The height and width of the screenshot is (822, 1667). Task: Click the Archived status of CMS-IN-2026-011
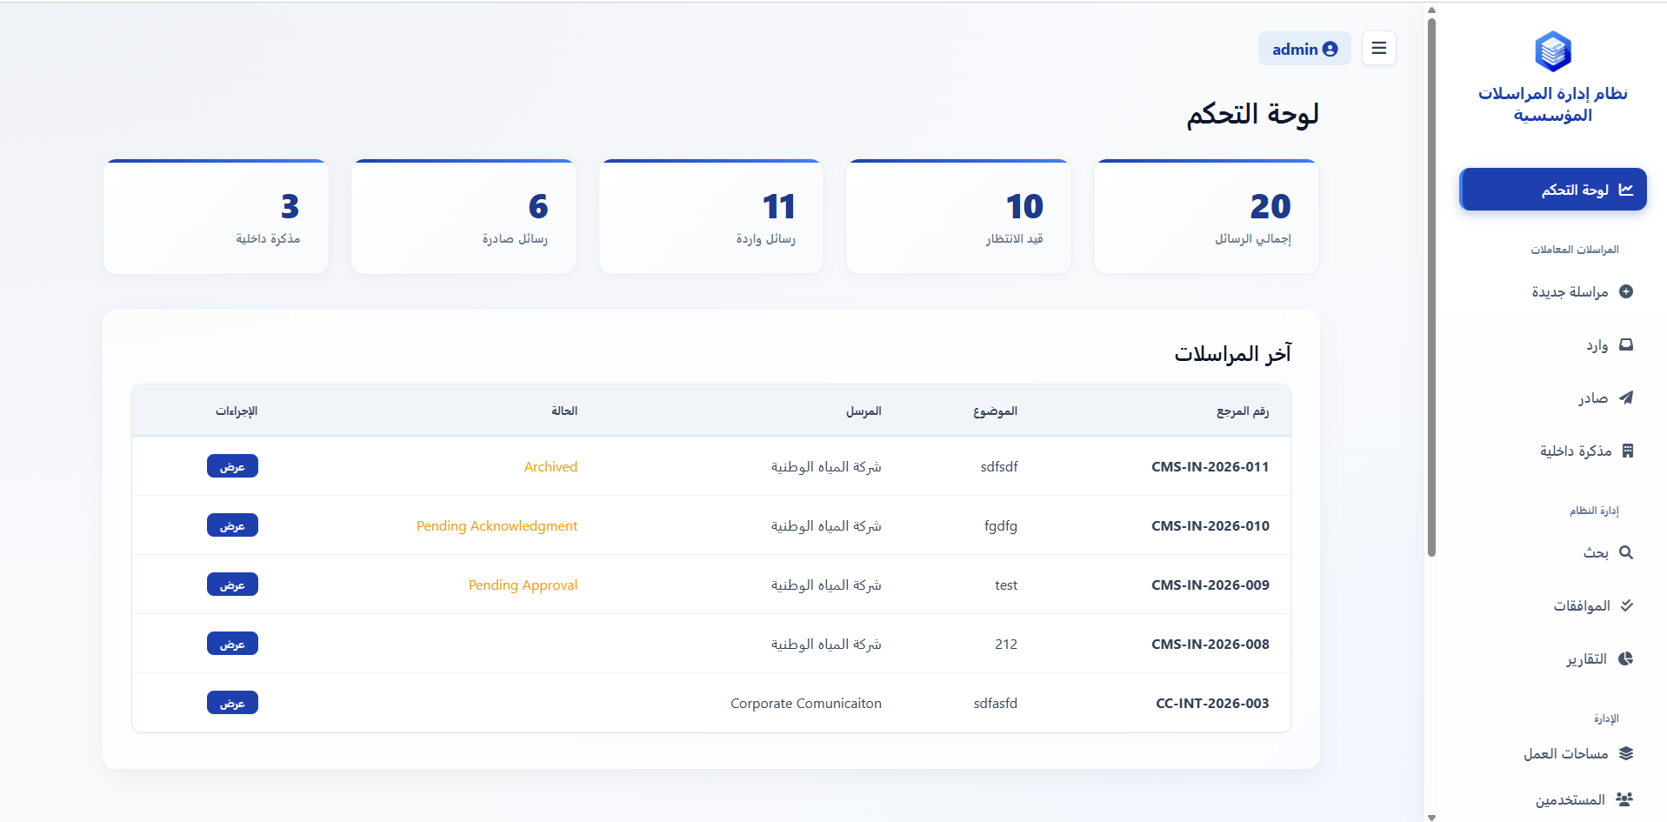tap(550, 466)
